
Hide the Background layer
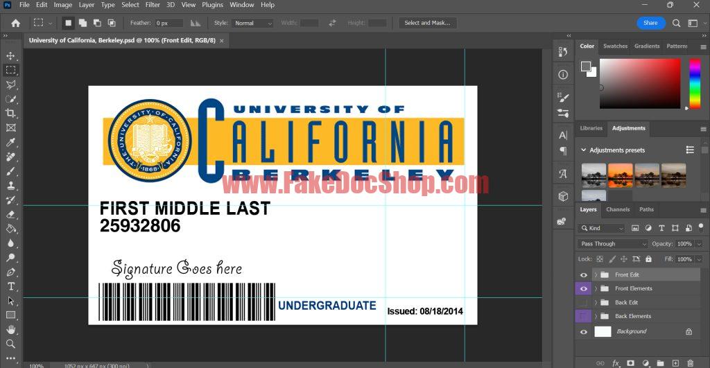tap(583, 332)
